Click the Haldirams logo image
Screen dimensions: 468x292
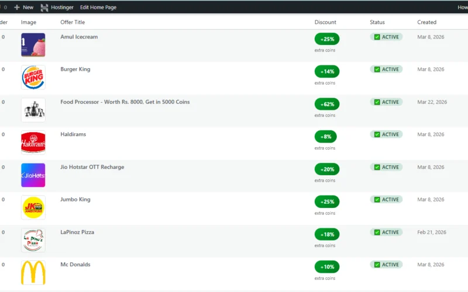tap(33, 142)
